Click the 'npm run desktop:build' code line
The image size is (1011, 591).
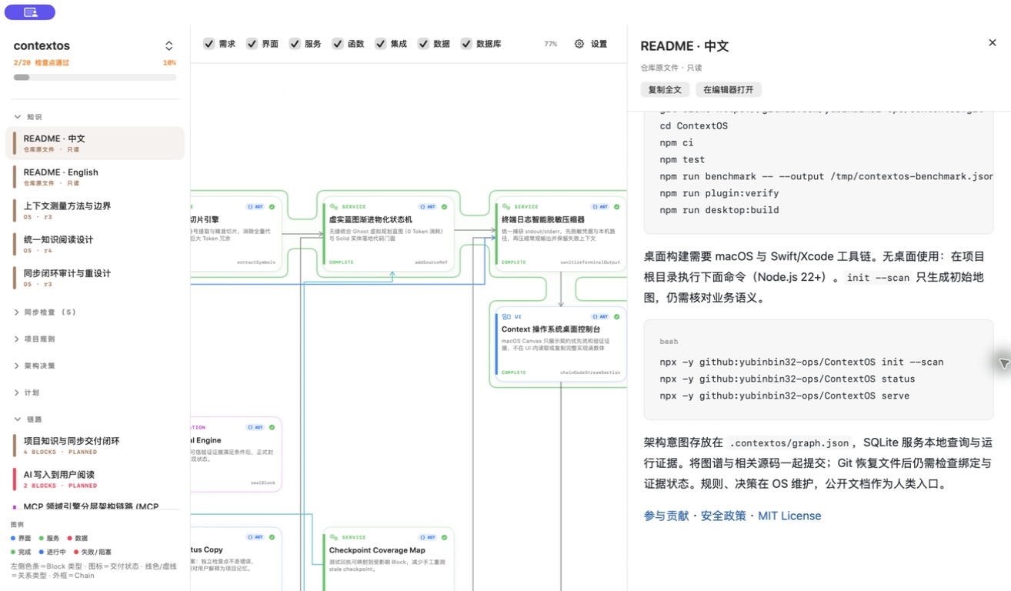pyautogui.click(x=719, y=210)
